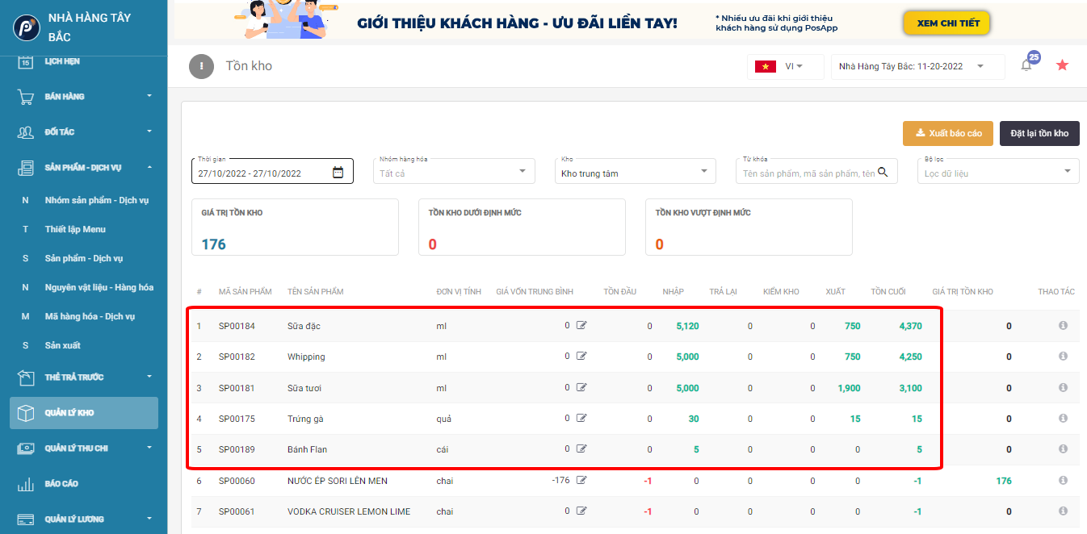Click the keyword search magnifier icon
Screen dimensions: 1087x534
click(x=883, y=172)
